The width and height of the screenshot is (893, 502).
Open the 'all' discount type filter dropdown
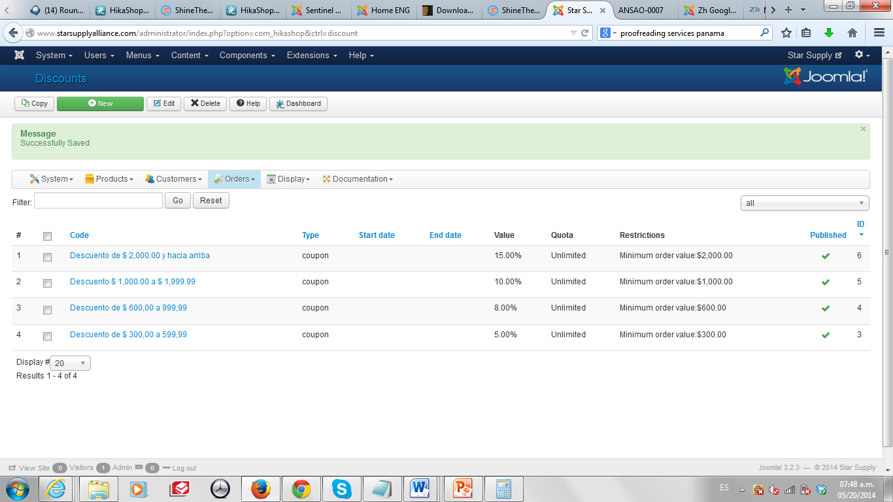point(805,203)
